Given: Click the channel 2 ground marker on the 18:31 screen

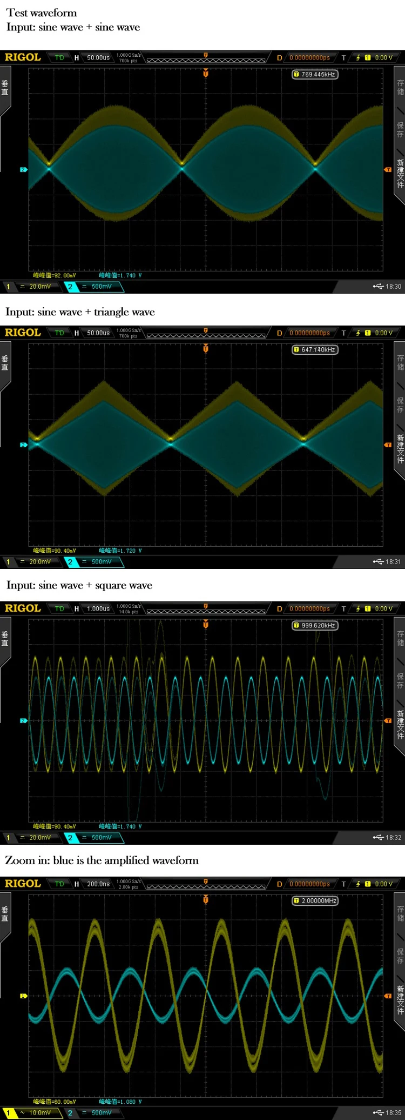Looking at the screenshot, I should pos(23,445).
